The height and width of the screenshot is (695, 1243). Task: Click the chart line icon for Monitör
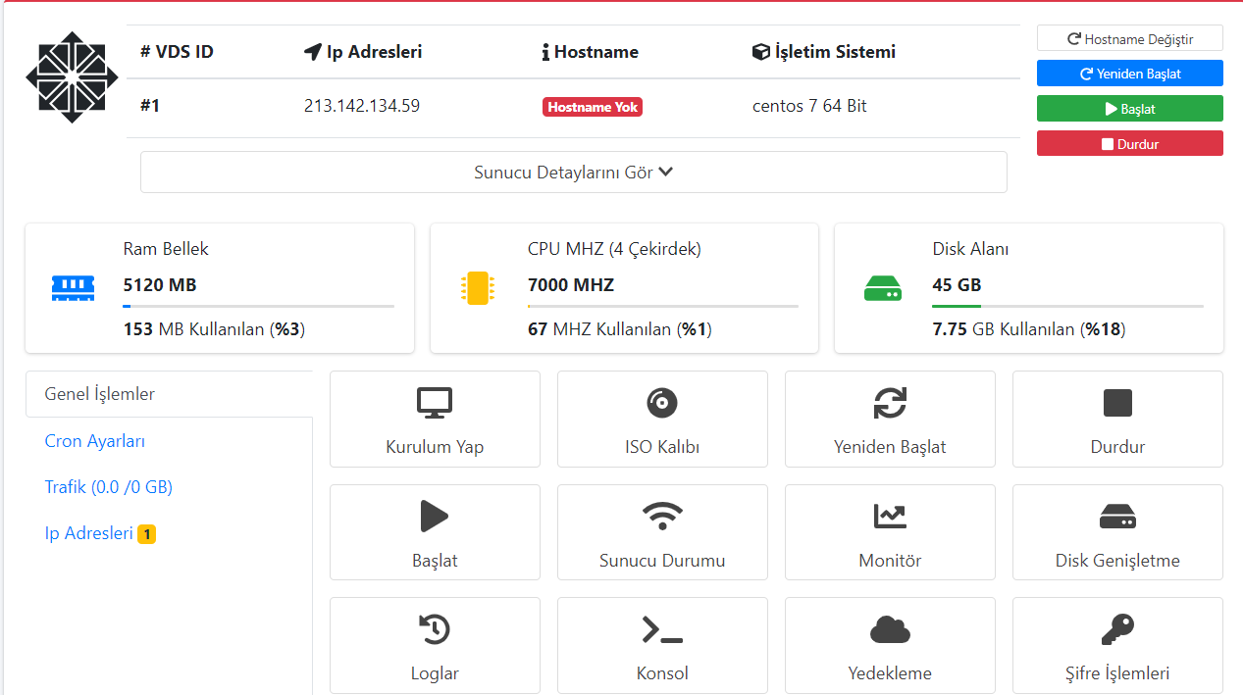(x=890, y=516)
